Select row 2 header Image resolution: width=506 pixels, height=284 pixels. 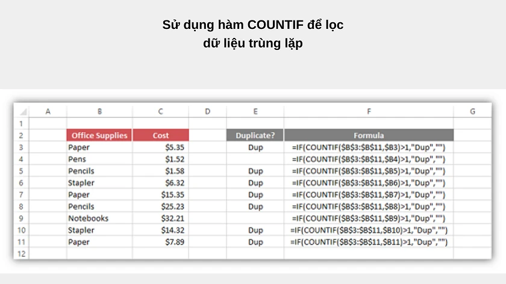coord(21,135)
